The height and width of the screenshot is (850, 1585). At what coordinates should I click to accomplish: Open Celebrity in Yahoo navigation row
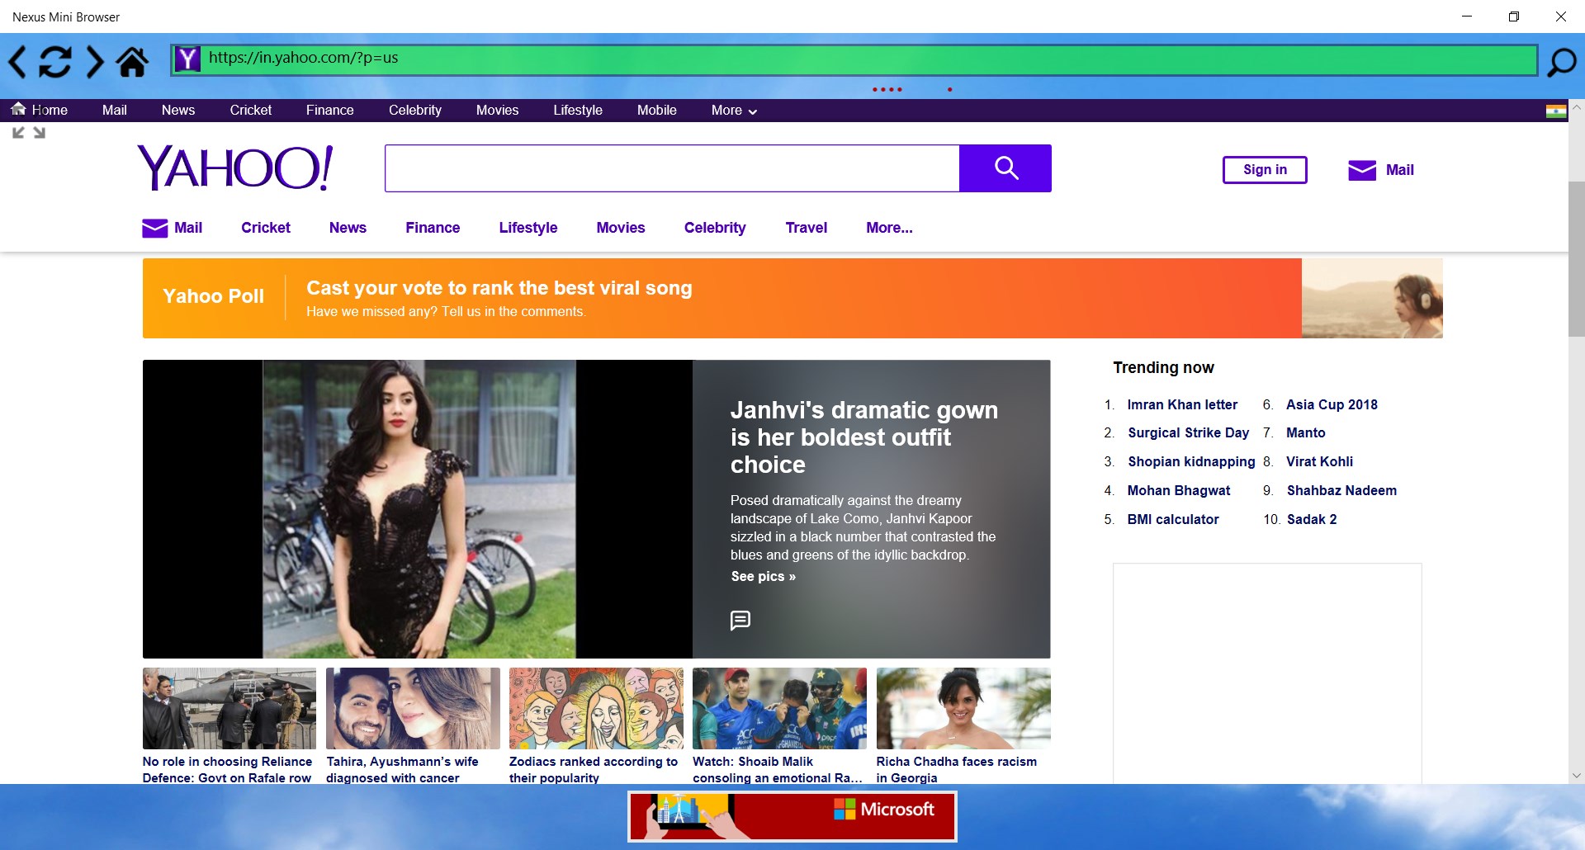(x=715, y=228)
